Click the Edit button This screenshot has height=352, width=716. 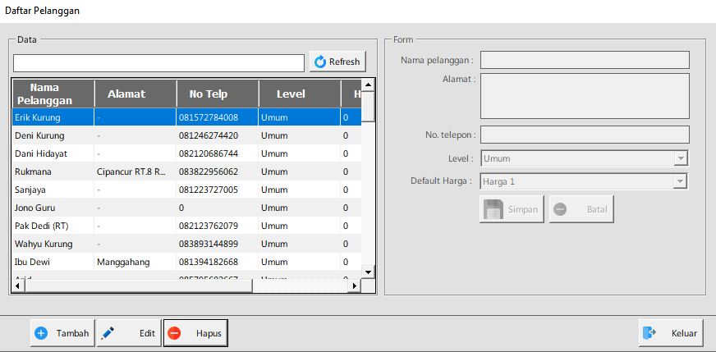(x=129, y=333)
